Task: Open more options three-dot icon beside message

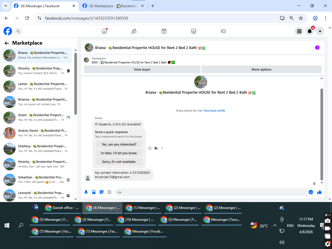Action: [x=162, y=148]
